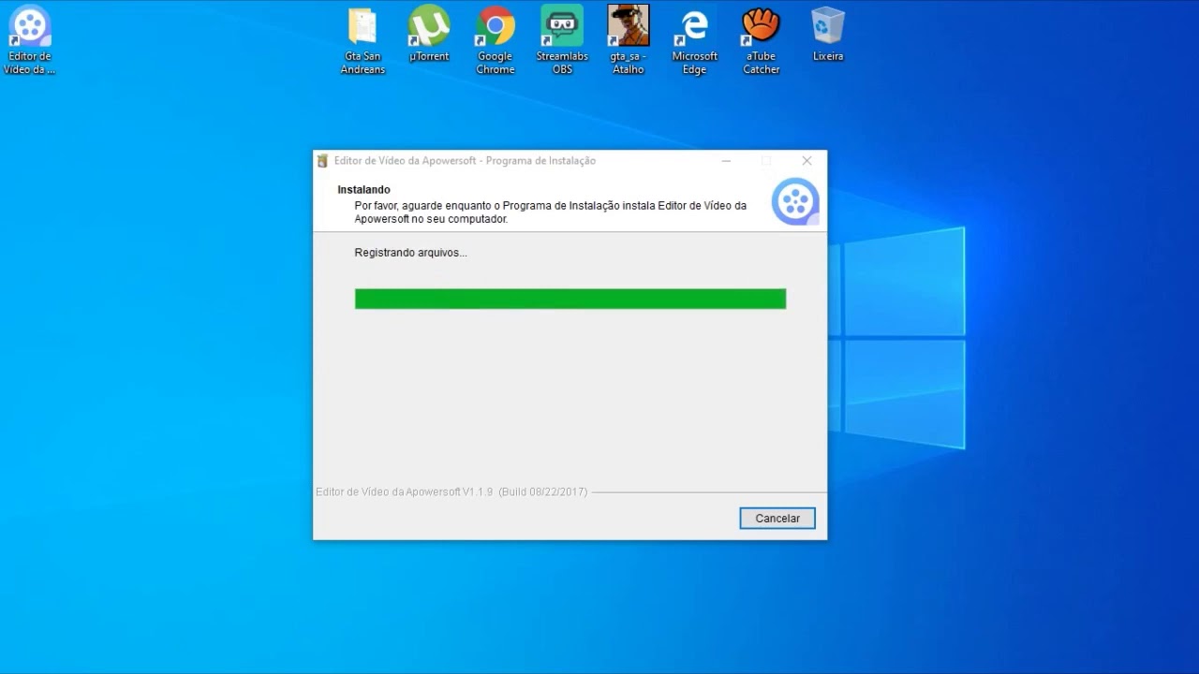
Task: Launch Google Chrome desktop shortcut
Action: 496,40
